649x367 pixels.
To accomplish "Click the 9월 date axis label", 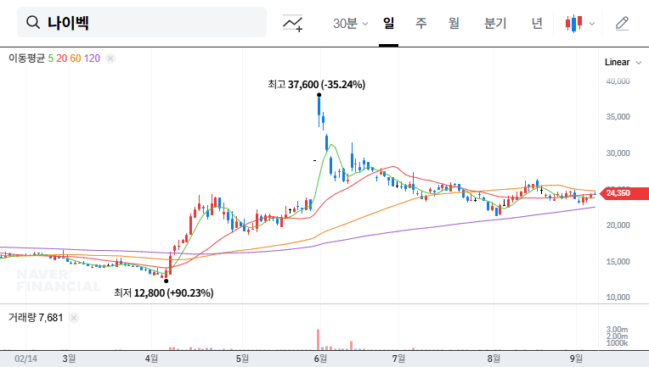I will click(x=576, y=359).
